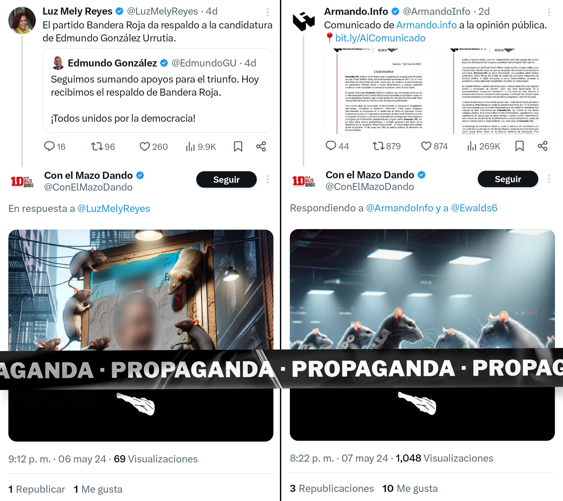Share the Armando.Info tweet

pyautogui.click(x=542, y=146)
